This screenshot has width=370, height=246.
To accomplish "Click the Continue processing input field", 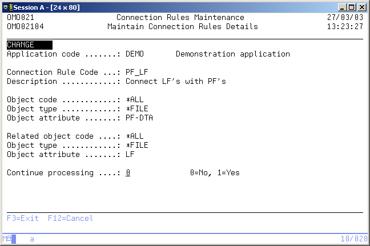I will click(x=128, y=173).
